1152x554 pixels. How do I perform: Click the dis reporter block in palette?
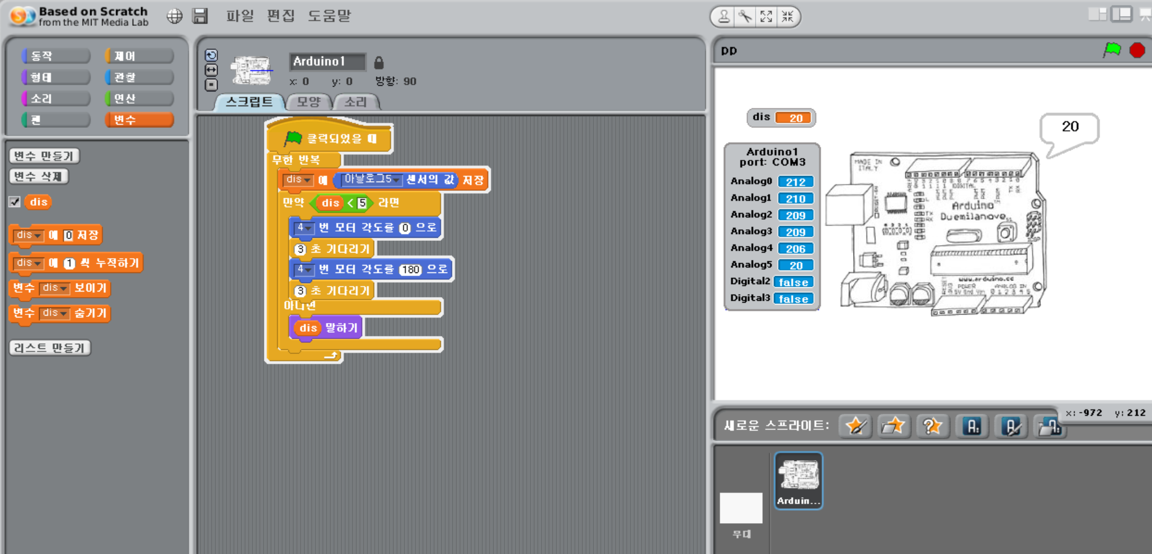click(x=38, y=202)
